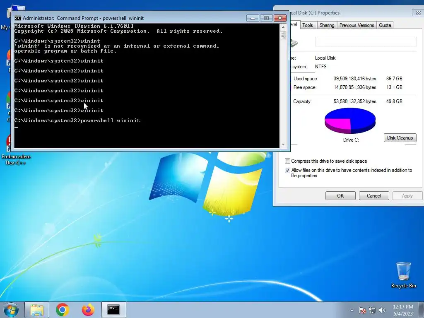Click the Show desktop strip on taskbar
The height and width of the screenshot is (318, 424).
pos(422,310)
